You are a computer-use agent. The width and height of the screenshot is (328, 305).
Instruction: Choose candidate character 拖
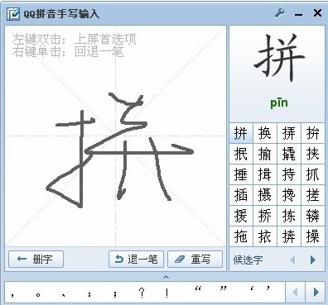(x=241, y=236)
